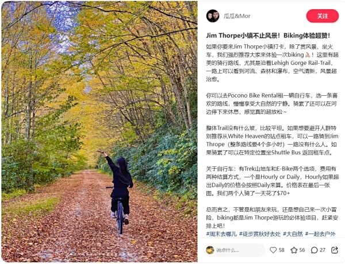Viewport: 345px width, 264px height.
Task: Open the 瓜瓜&Mor profile avatar
Action: click(213, 16)
